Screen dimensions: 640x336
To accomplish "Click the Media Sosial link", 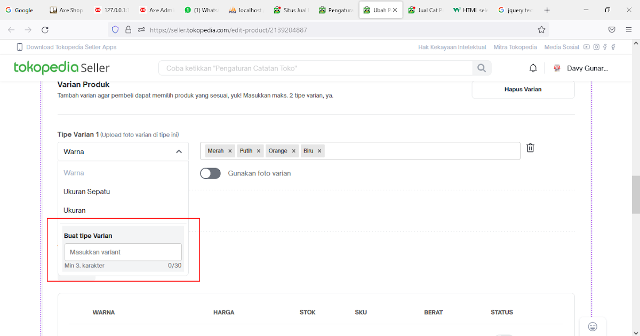I will 562,47.
